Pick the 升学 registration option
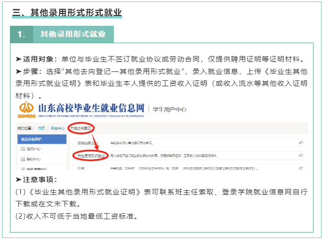The image size is (323, 240). (x=78, y=169)
